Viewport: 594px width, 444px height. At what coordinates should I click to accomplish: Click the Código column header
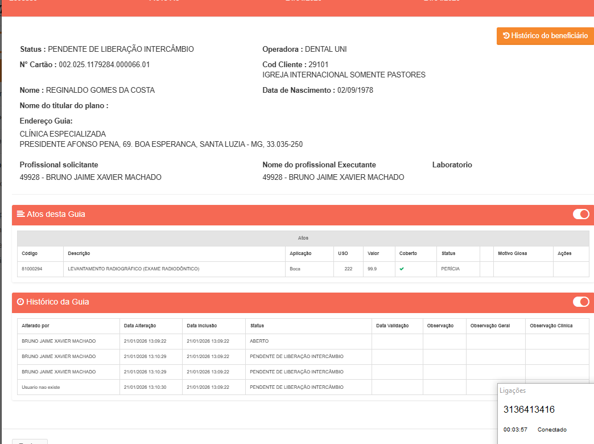pos(30,253)
